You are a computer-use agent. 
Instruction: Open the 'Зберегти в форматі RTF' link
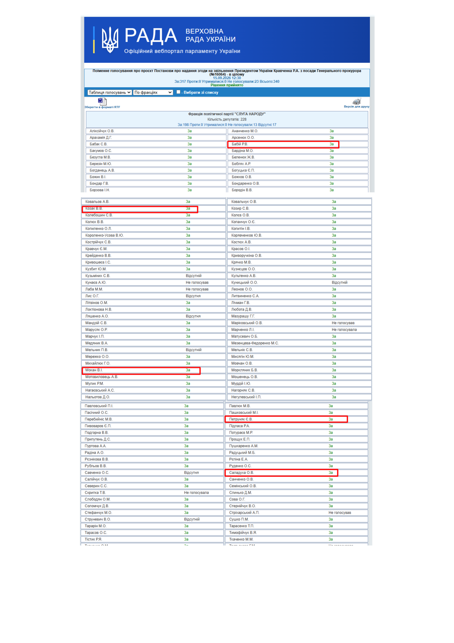[x=102, y=107]
